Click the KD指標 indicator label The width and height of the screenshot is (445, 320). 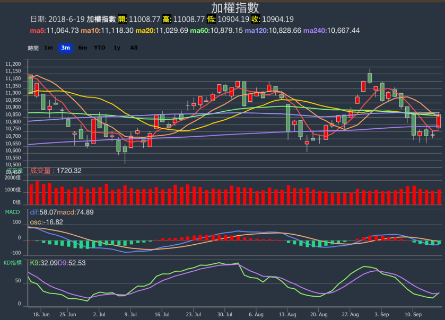(x=14, y=263)
